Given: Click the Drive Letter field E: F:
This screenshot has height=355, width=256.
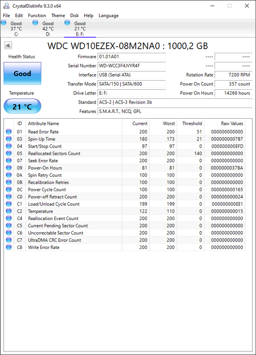Looking at the screenshot, I should [x=131, y=93].
